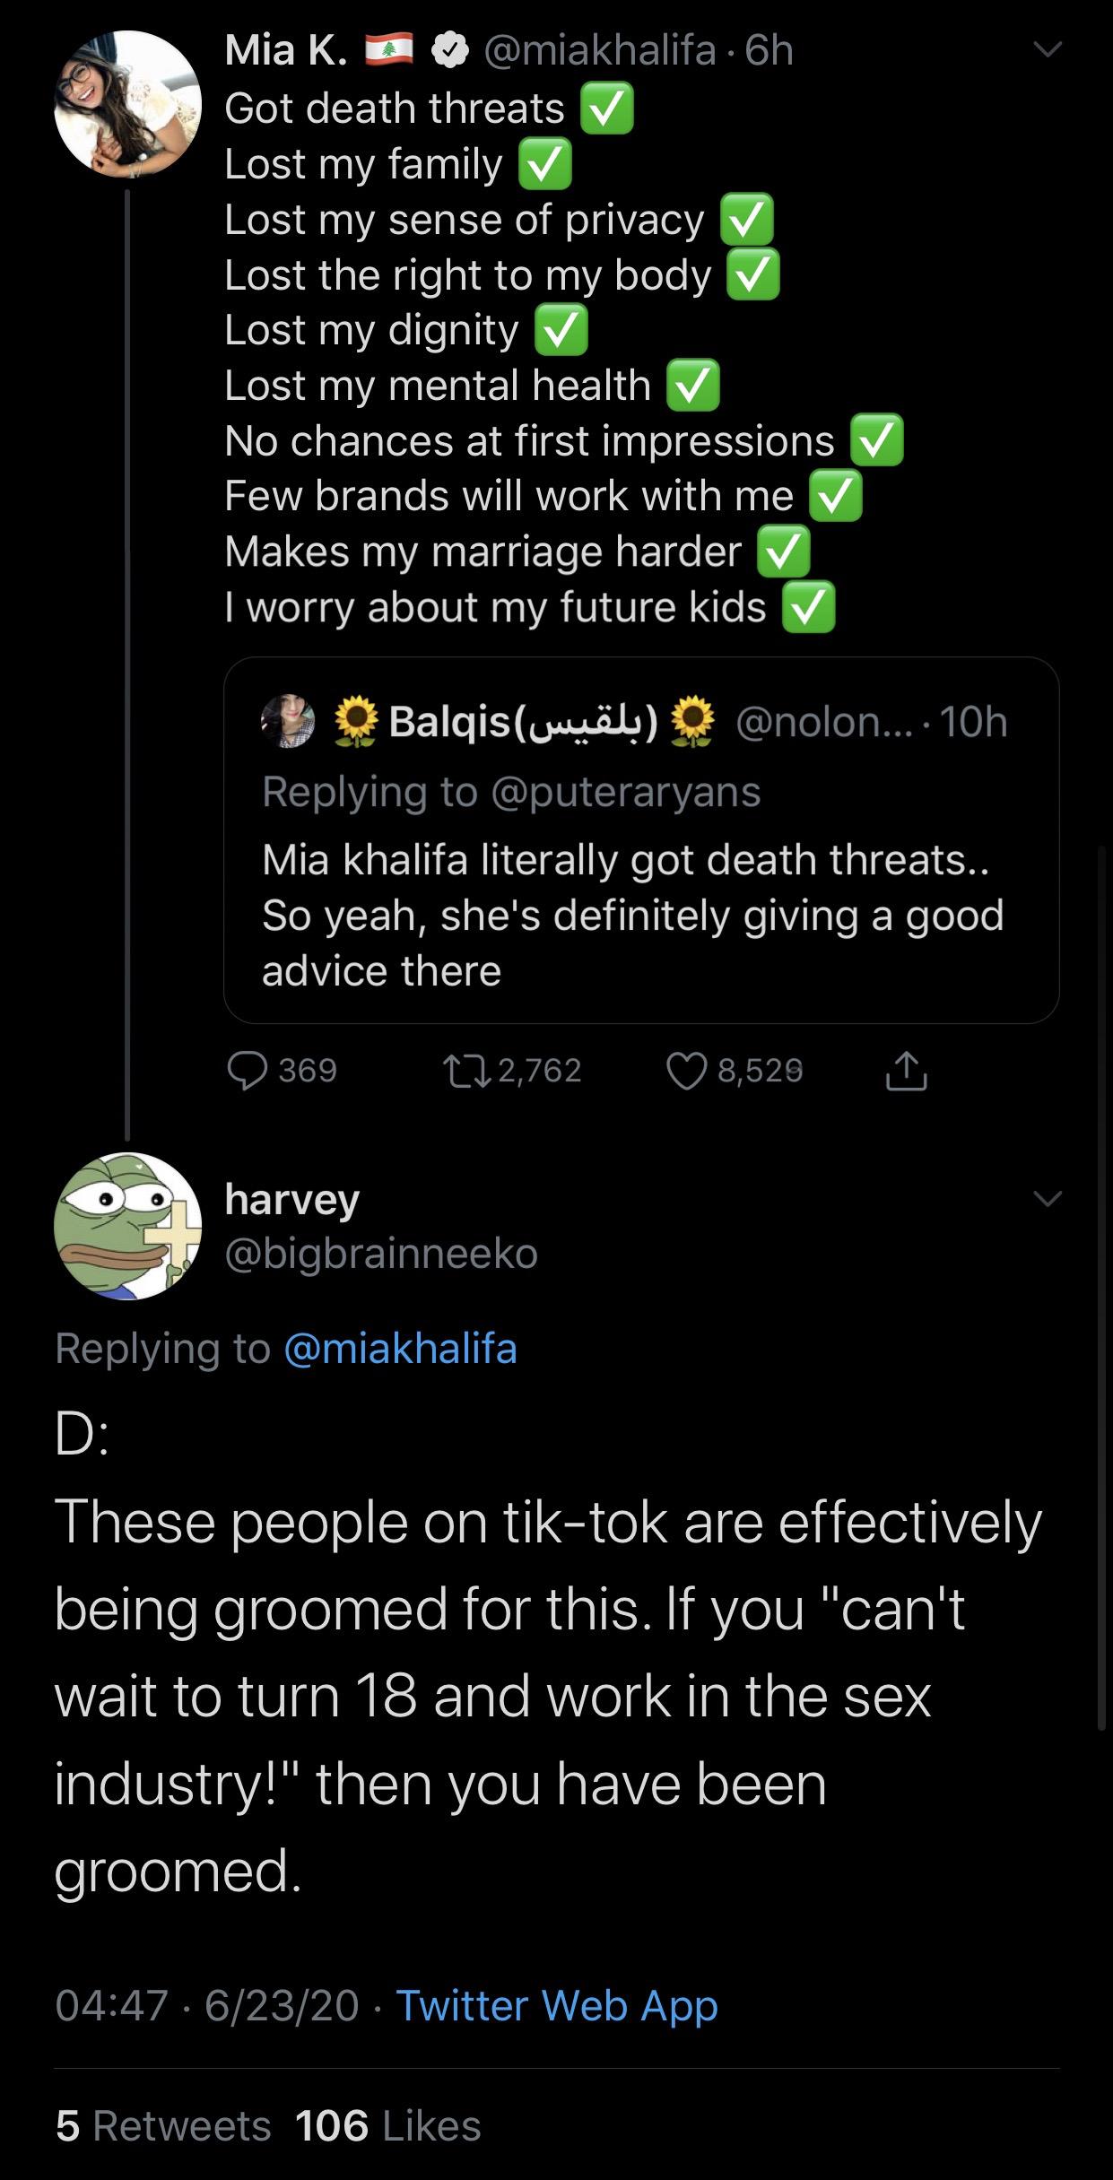Screen dimensions: 1113x2180
Task: Tap sunflower emoji before Balqis name
Action: pos(357,723)
